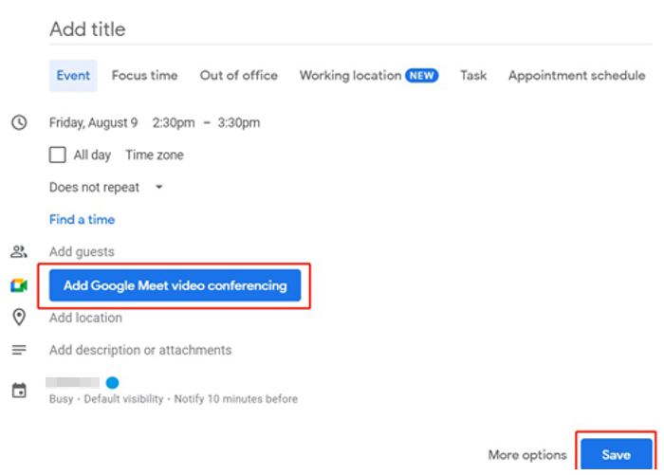
Task: Click the guests people icon
Action: point(19,251)
